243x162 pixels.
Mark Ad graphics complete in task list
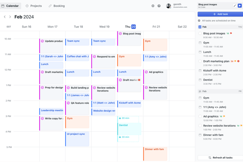[200, 116]
